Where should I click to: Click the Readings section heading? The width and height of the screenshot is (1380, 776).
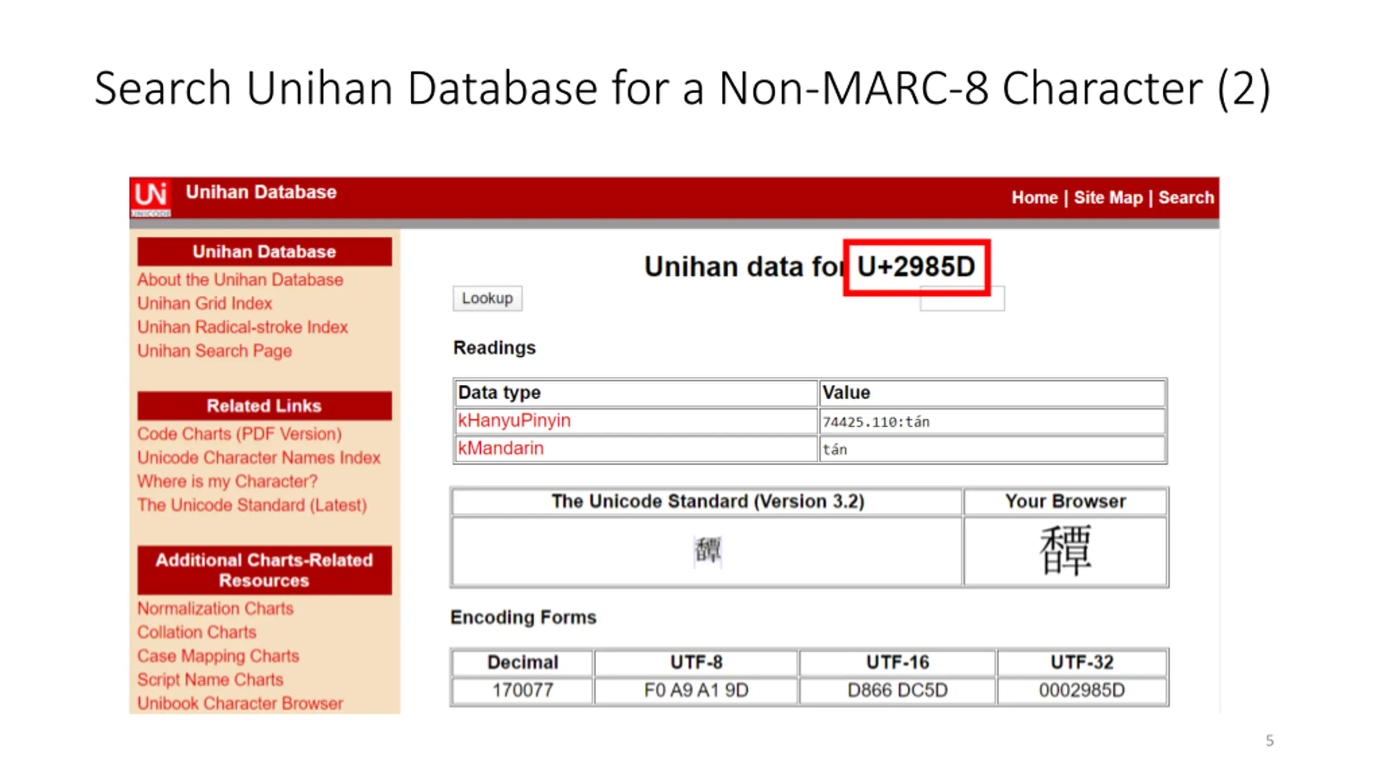[x=494, y=348]
